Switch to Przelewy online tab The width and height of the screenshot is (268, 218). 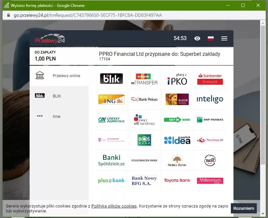[59, 76]
